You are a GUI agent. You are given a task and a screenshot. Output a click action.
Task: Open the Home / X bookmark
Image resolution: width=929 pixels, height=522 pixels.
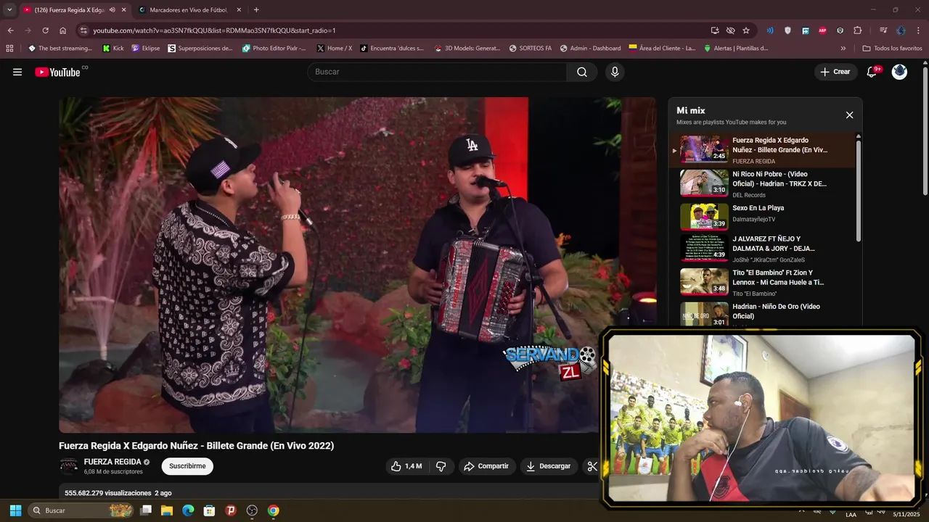click(334, 48)
